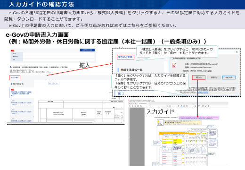Click the PDF file icon in download dialog
The image size is (245, 170).
pyautogui.click(x=174, y=65)
